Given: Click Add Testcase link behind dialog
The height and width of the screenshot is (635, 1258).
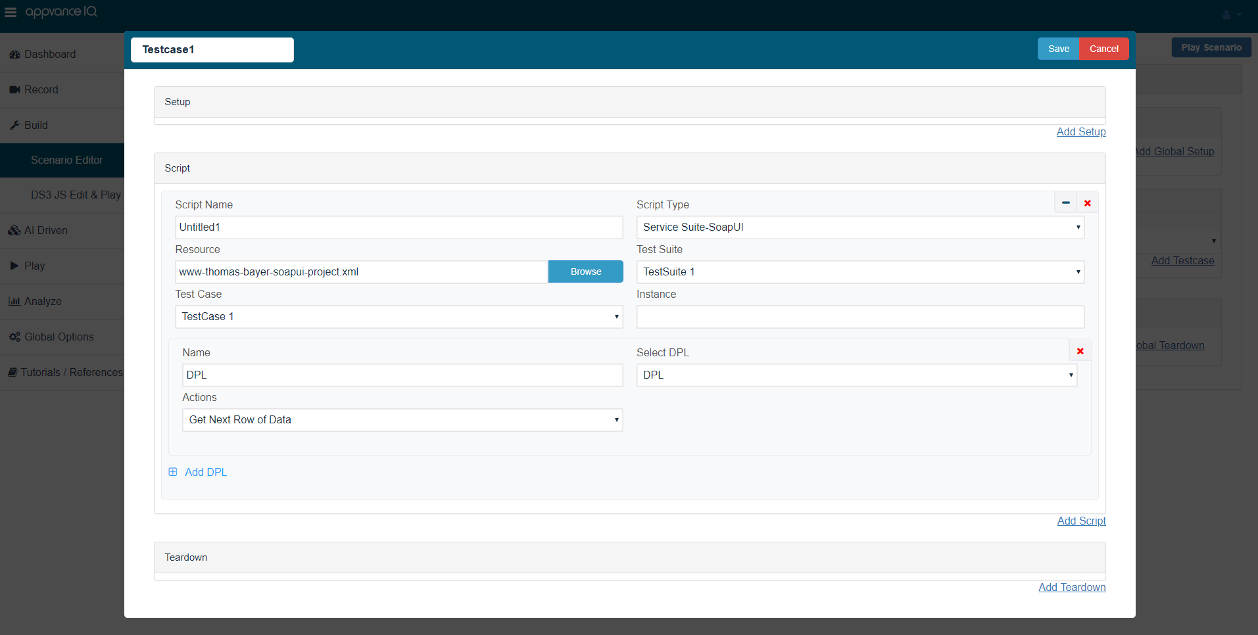Looking at the screenshot, I should (x=1182, y=260).
